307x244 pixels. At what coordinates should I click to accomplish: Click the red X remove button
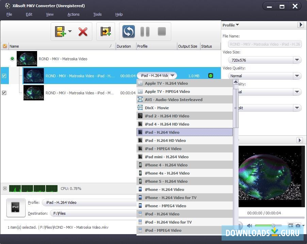[83, 32]
